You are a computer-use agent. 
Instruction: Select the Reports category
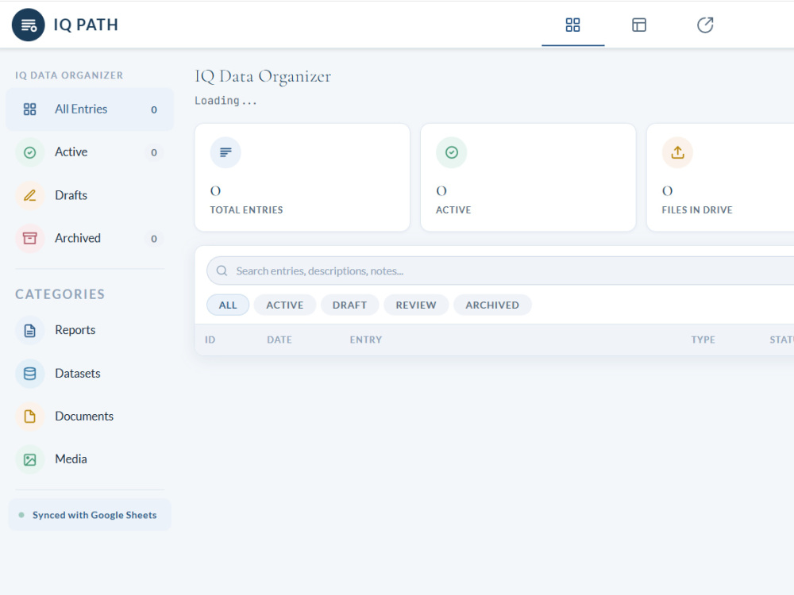point(90,330)
